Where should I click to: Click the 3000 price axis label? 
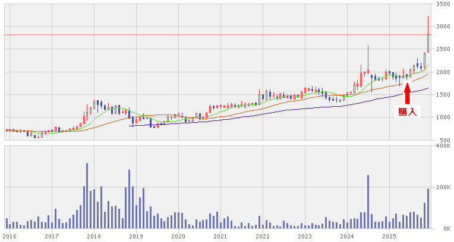pyautogui.click(x=442, y=27)
